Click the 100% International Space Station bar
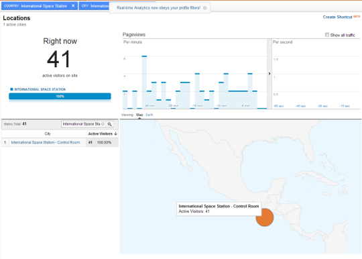The width and height of the screenshot is (362, 259). pos(60,96)
